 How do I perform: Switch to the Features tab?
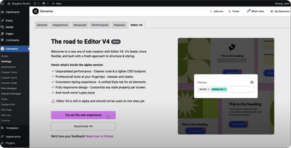click(119, 25)
